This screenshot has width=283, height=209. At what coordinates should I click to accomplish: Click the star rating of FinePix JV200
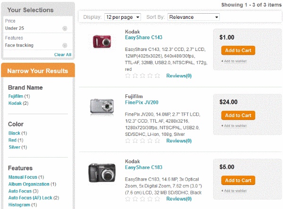click(x=142, y=141)
